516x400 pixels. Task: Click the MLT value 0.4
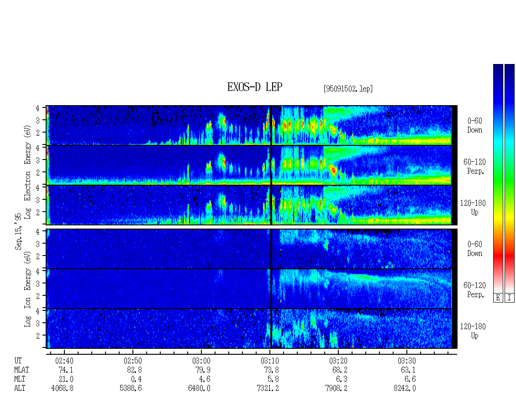(x=136, y=379)
